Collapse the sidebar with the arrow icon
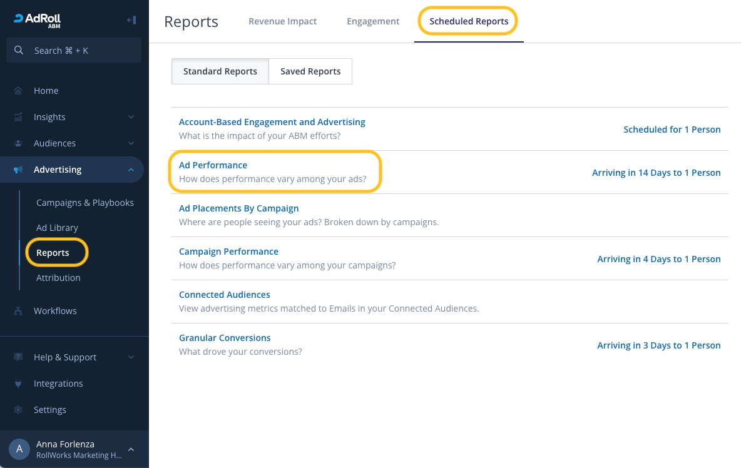This screenshot has width=741, height=468. 131,20
